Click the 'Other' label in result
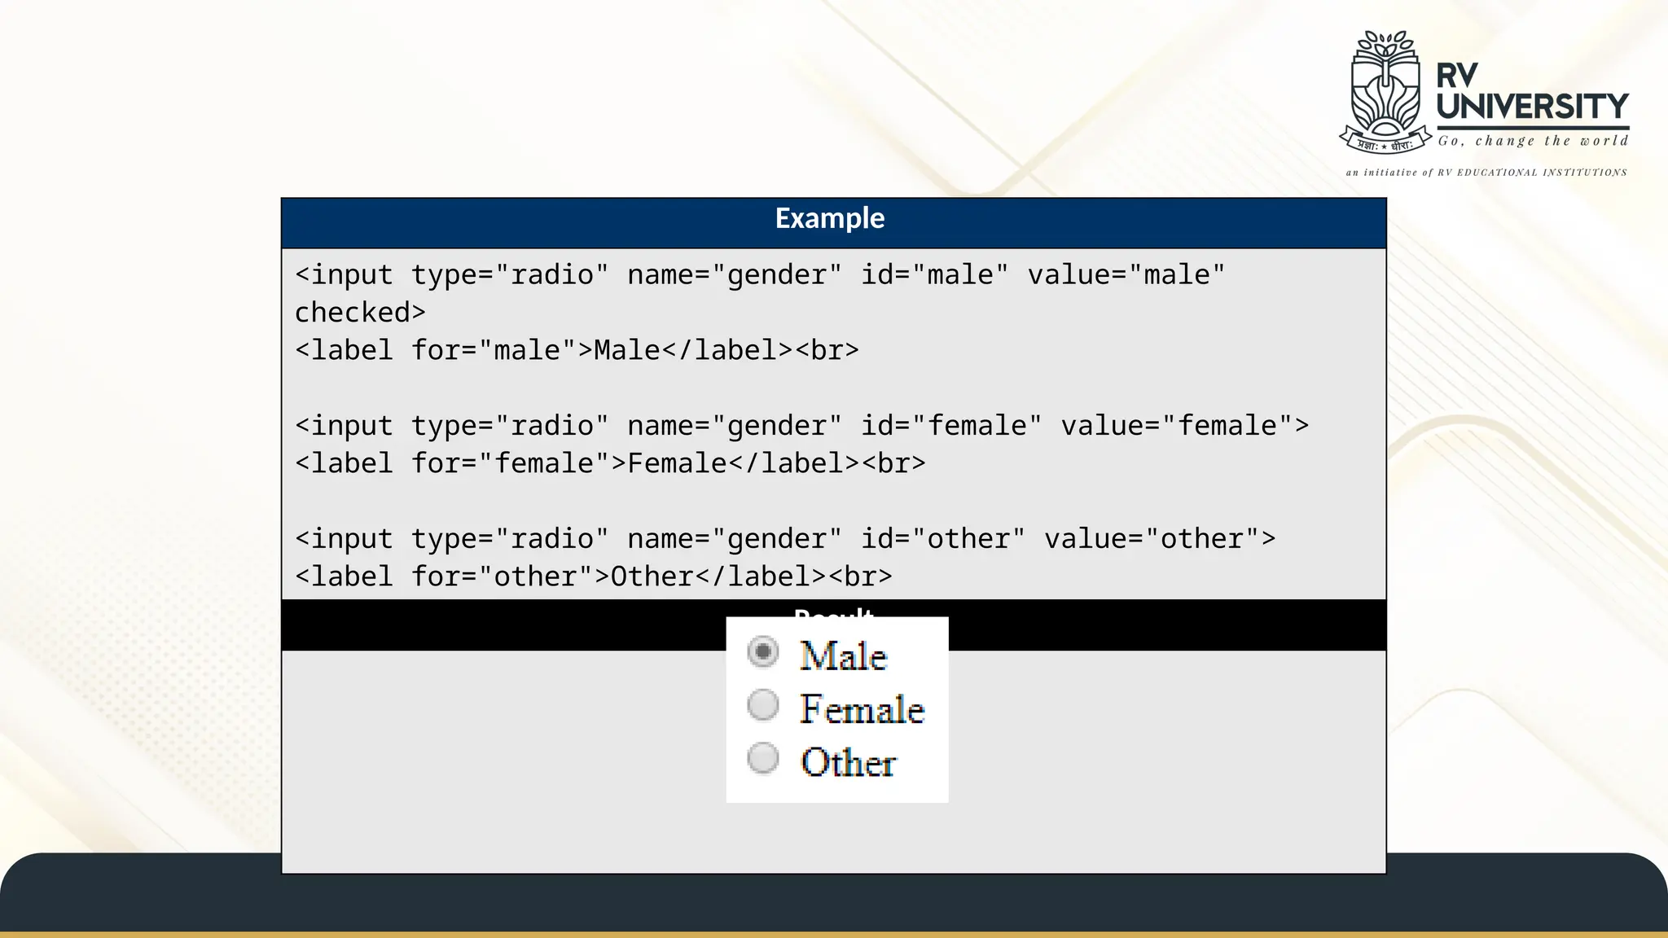1668x938 pixels. 848,763
